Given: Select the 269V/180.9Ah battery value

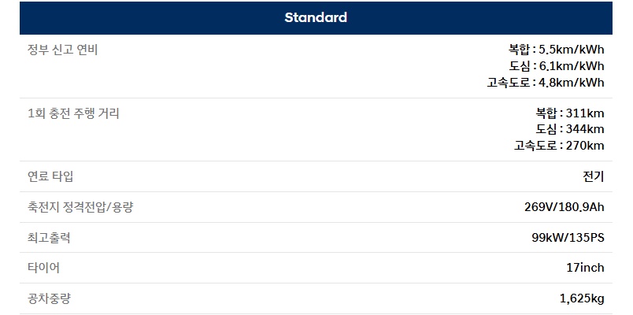Looking at the screenshot, I should click(x=564, y=207).
